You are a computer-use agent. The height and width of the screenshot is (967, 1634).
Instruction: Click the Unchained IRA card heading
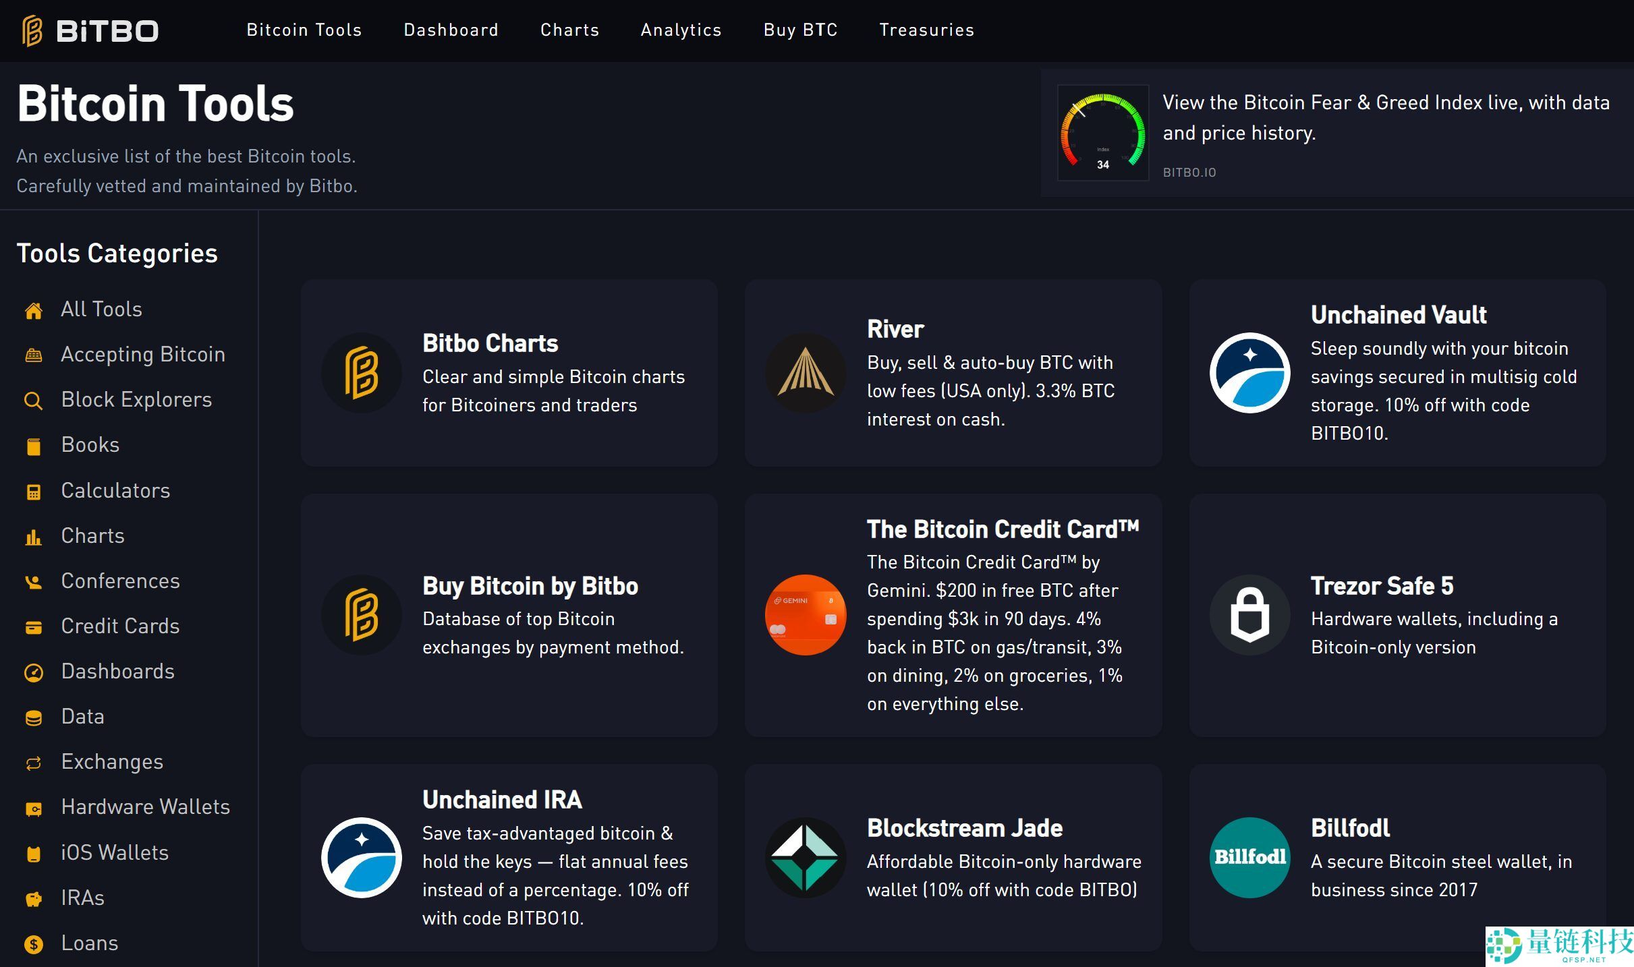click(x=502, y=800)
